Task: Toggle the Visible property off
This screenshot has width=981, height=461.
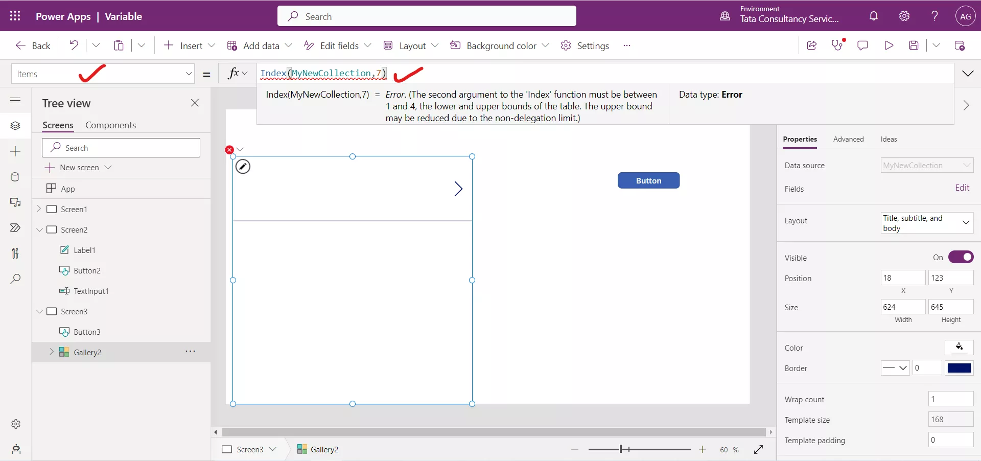Action: coord(962,257)
